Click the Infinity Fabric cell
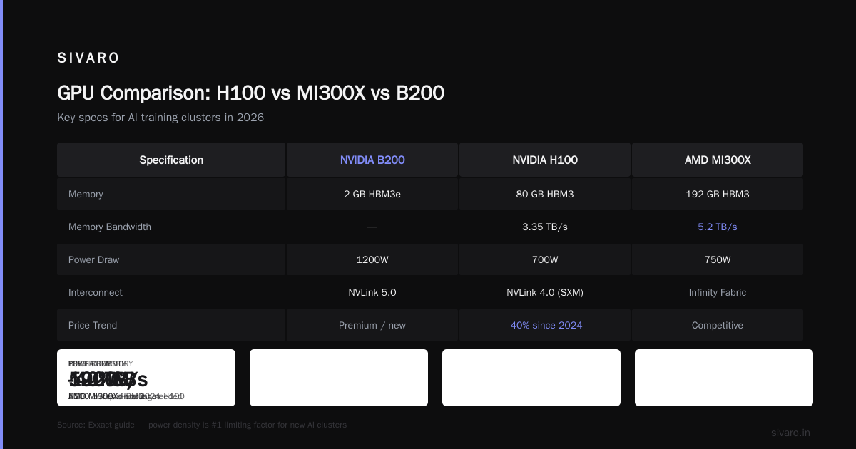Screen dimensions: 856x449 [718, 292]
